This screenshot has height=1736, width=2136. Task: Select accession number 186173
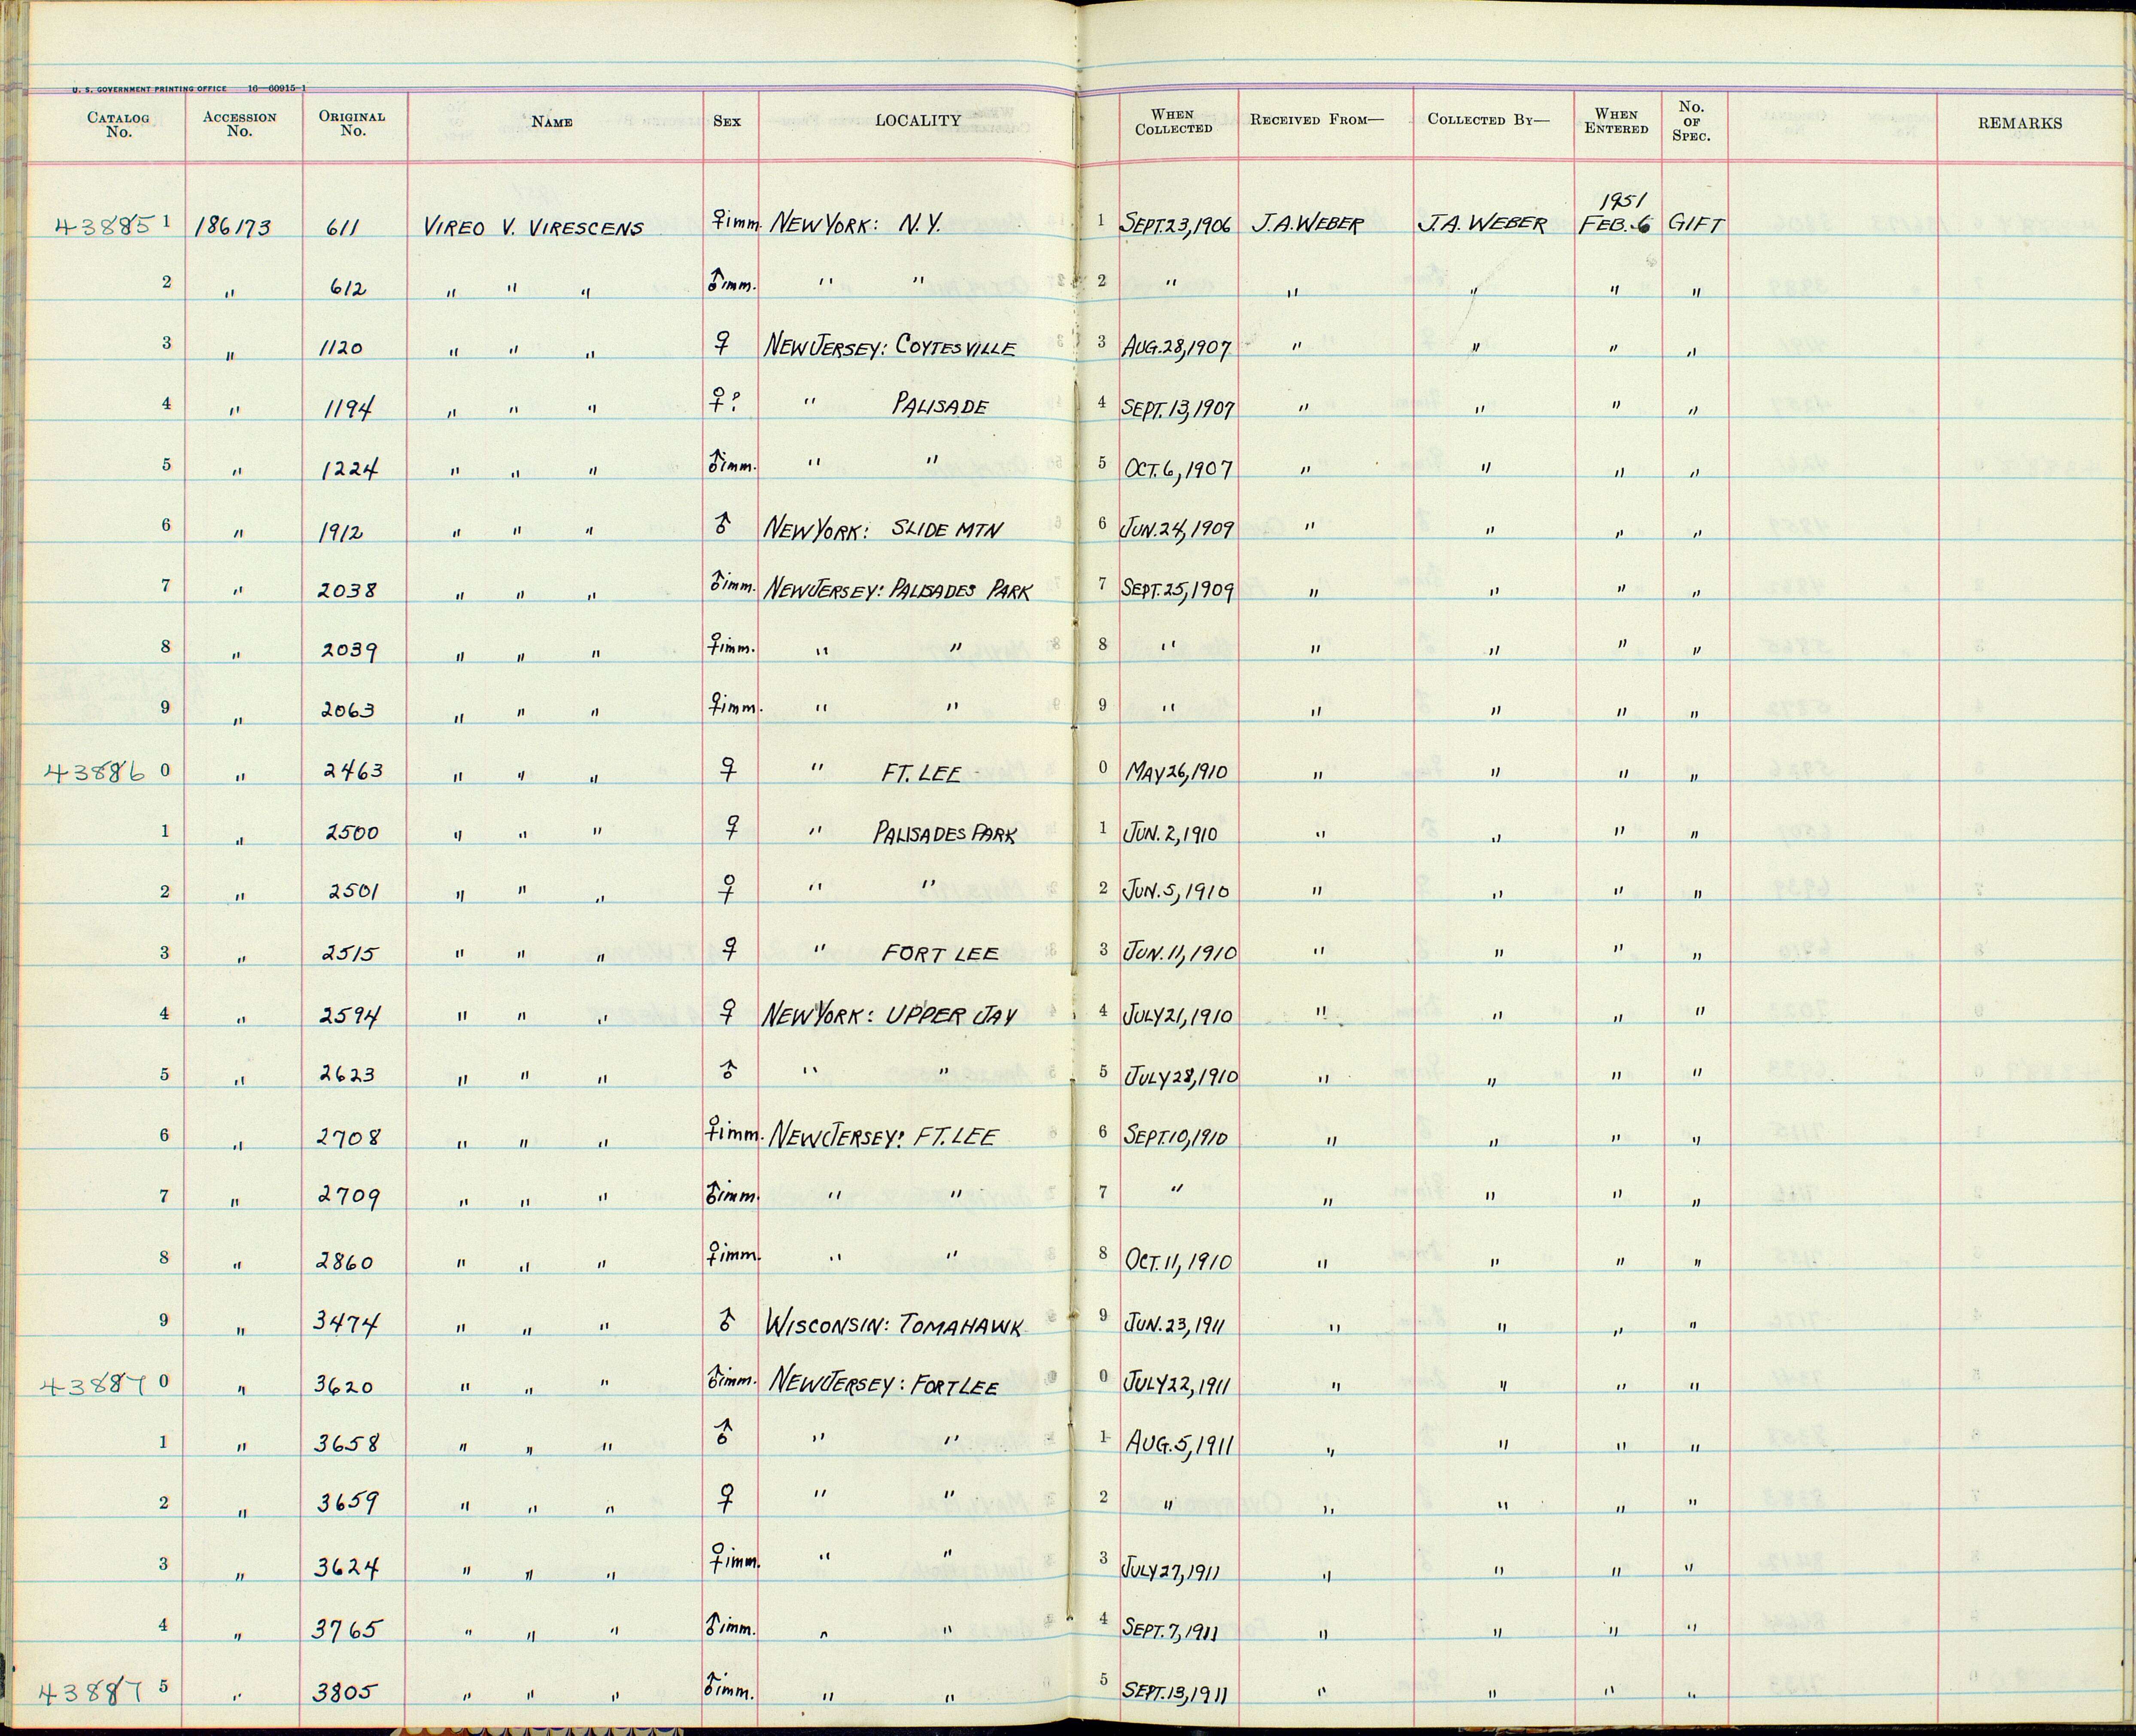[x=232, y=228]
